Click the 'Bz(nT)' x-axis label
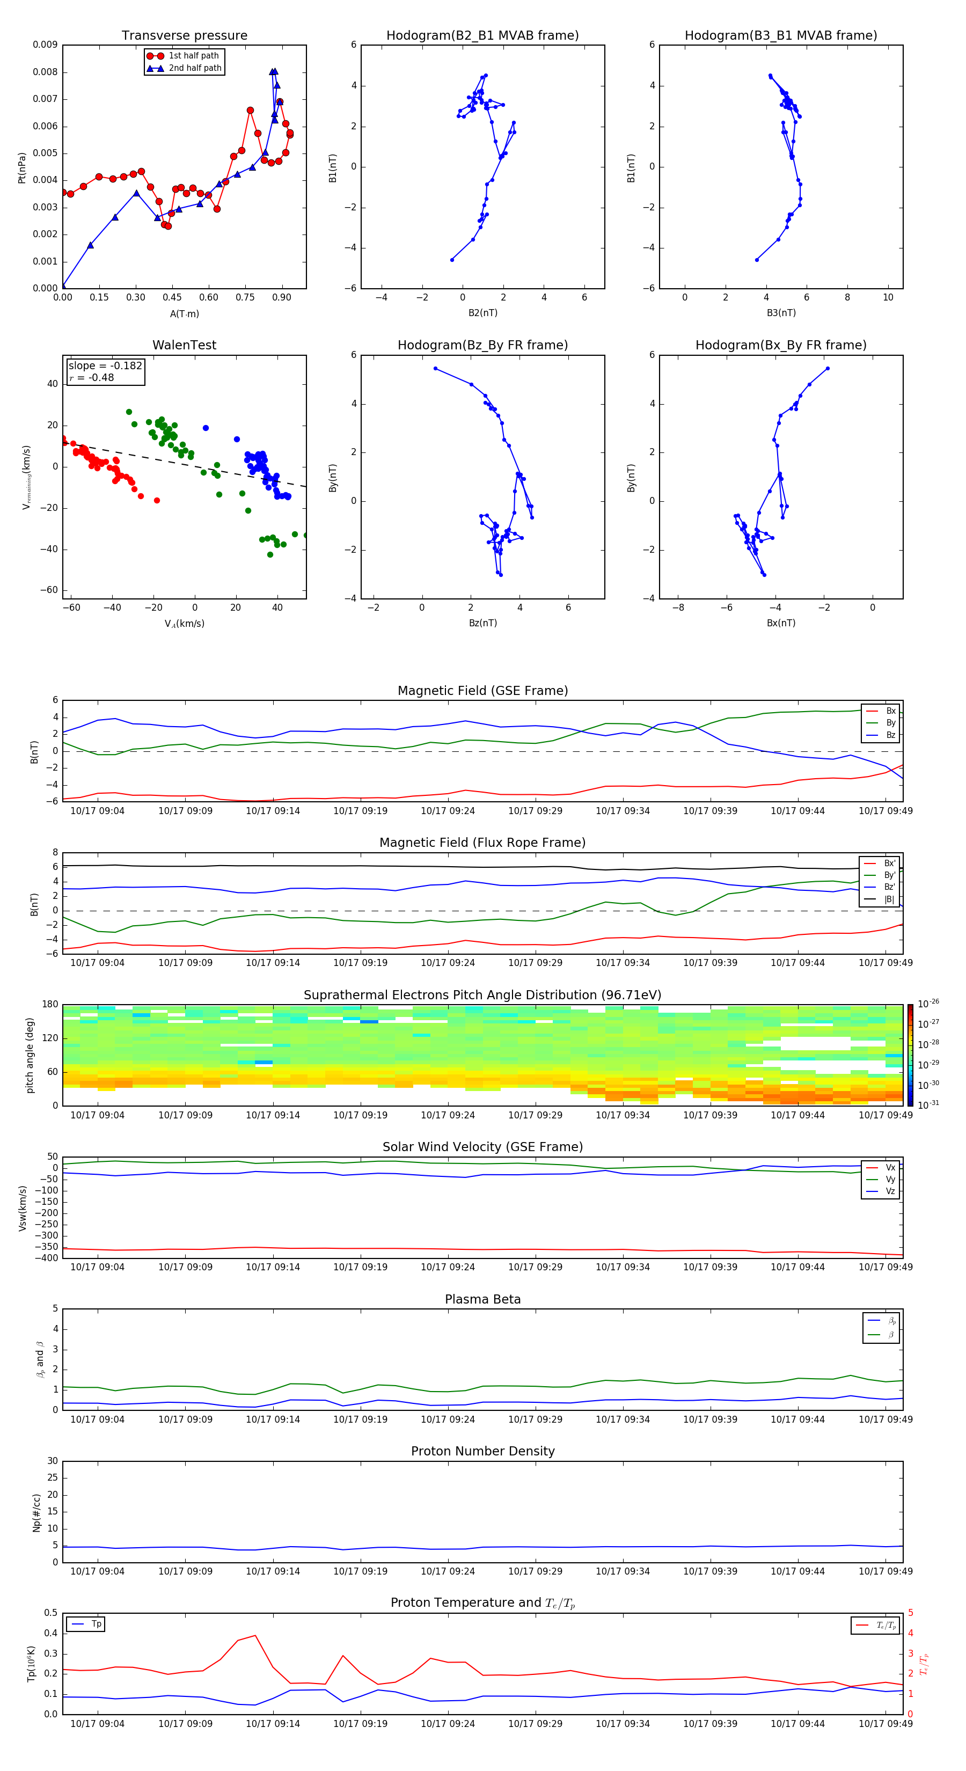The width and height of the screenshot is (966, 1771). point(482,623)
